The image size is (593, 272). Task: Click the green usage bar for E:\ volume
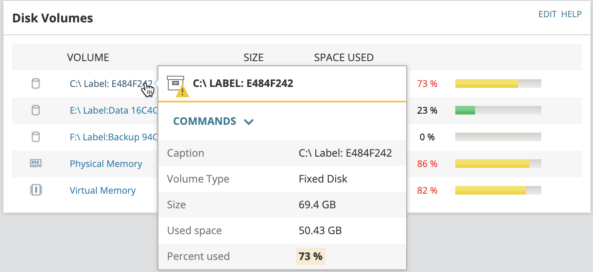coord(465,110)
